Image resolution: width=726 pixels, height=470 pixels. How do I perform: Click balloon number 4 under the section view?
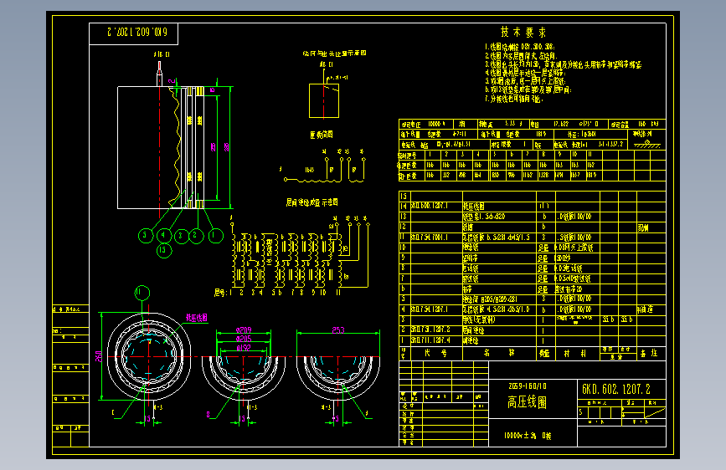163,236
